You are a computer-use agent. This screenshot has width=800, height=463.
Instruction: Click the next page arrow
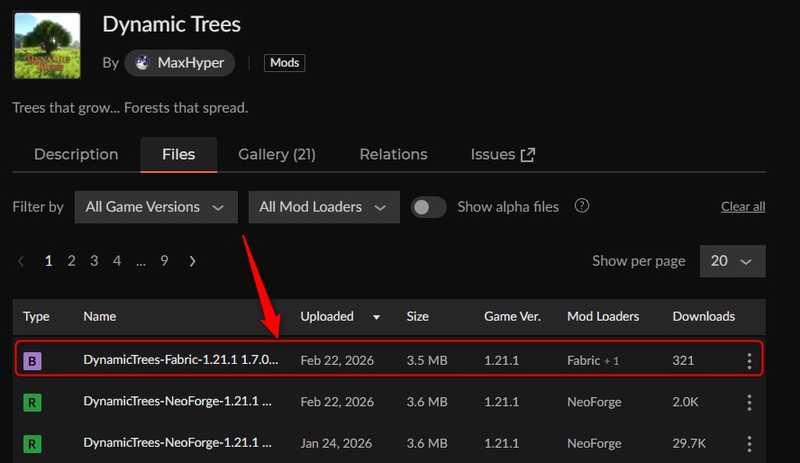click(x=193, y=261)
